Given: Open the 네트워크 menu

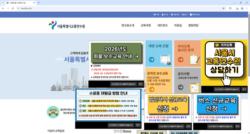Looking at the screenshot, I should point(162,25).
